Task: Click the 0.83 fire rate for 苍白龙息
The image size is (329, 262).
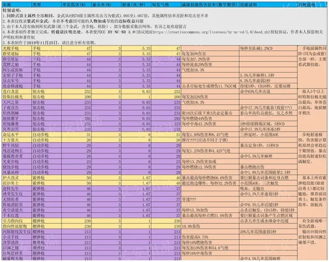Action: tap(137, 92)
